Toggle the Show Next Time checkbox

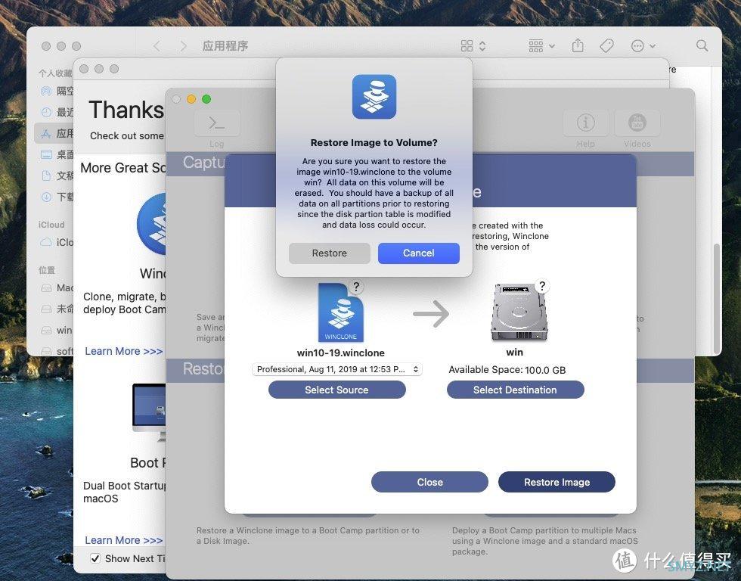point(95,558)
